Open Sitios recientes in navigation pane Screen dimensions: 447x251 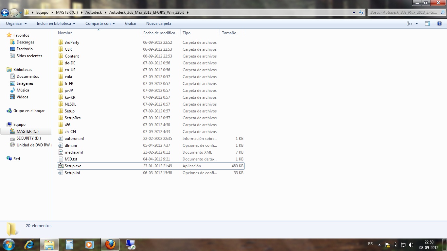[x=29, y=56]
